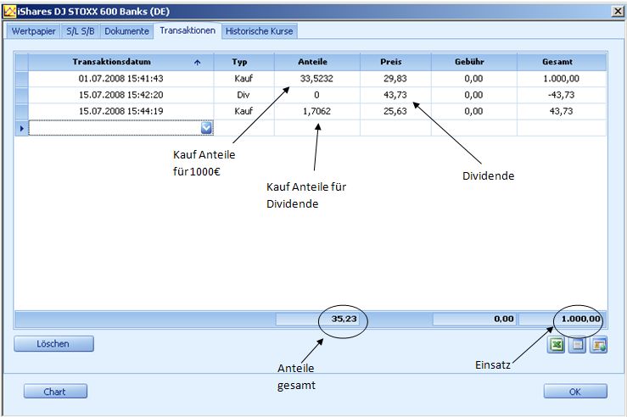Select row selector of 15:44:19 transaction
This screenshot has height=417, width=627.
pos(21,111)
